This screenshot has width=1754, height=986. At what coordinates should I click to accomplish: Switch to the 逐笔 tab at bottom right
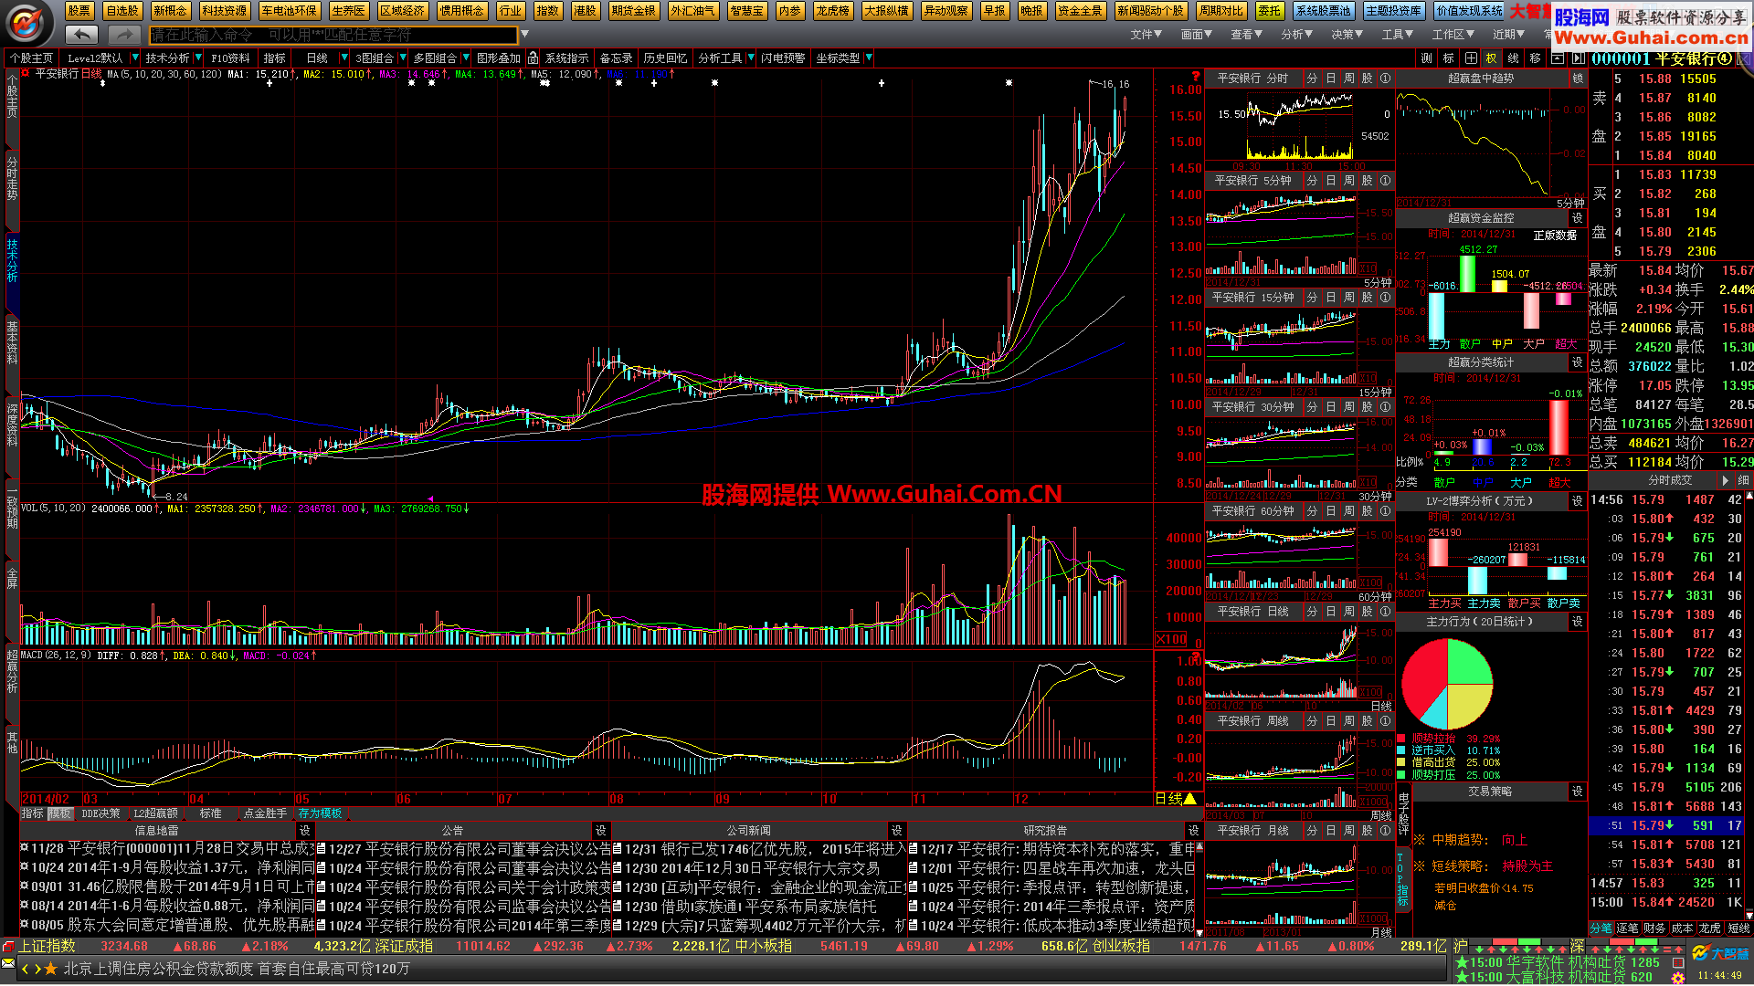click(x=1628, y=928)
